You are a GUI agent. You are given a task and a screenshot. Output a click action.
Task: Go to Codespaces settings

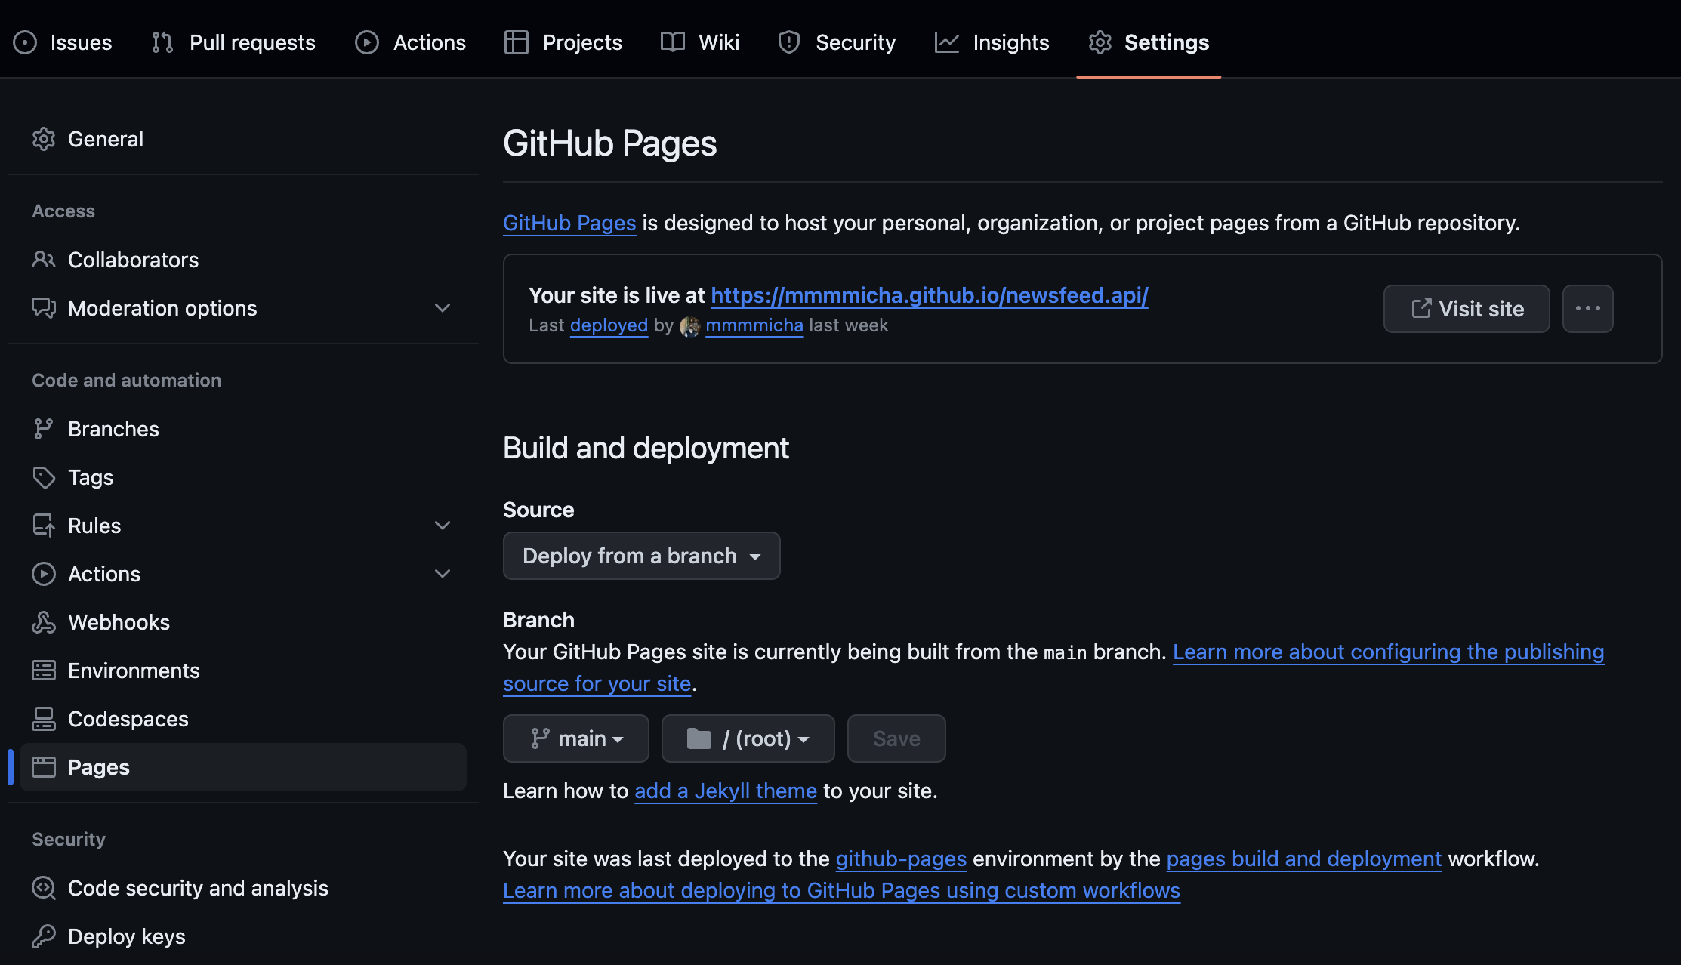243,719
